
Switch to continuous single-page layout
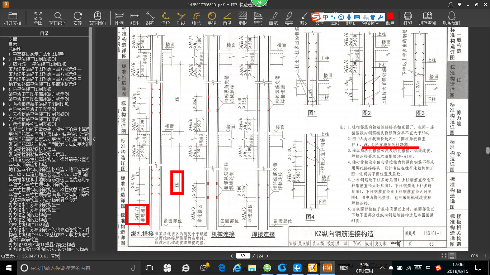point(452,256)
